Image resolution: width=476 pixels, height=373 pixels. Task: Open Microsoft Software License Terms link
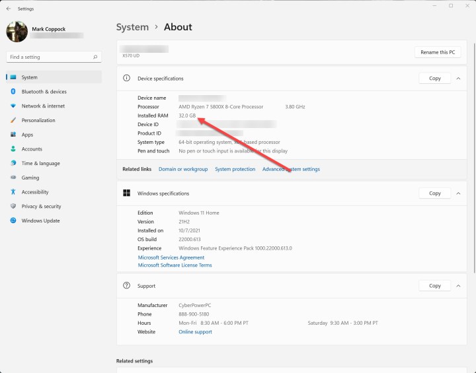click(175, 265)
